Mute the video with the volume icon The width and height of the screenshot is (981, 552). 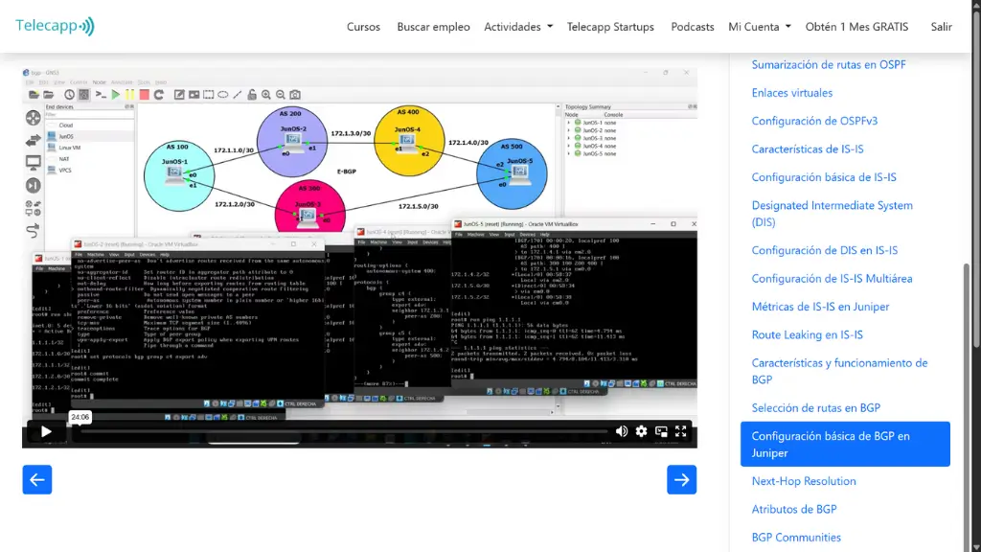[x=622, y=431]
